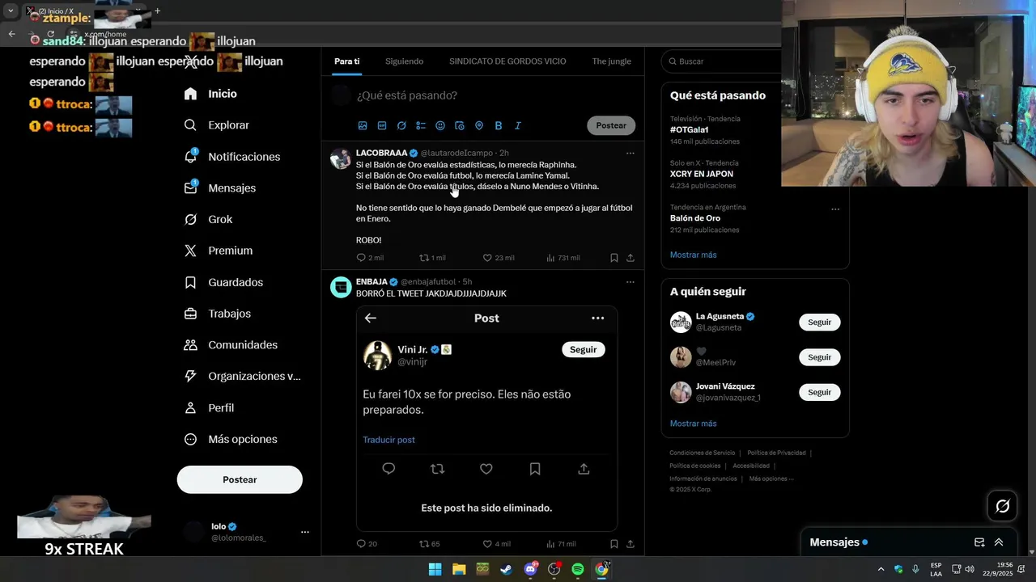Like ENBAJA's post with 4 mil likes
Image resolution: width=1036 pixels, height=582 pixels.
497,544
